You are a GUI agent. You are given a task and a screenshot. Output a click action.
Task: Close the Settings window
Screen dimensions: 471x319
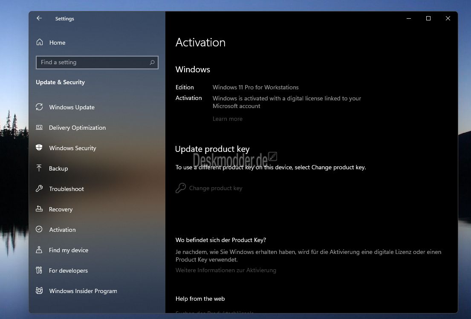[x=448, y=18]
